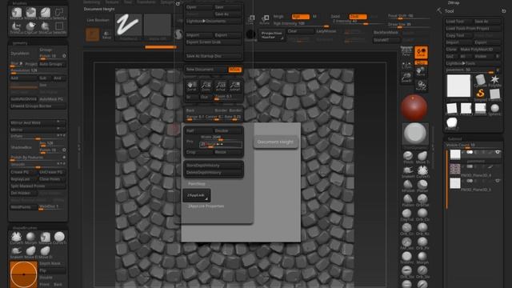The width and height of the screenshot is (512, 288).
Task: Toggle the orange WSize button
Action: click(x=234, y=70)
